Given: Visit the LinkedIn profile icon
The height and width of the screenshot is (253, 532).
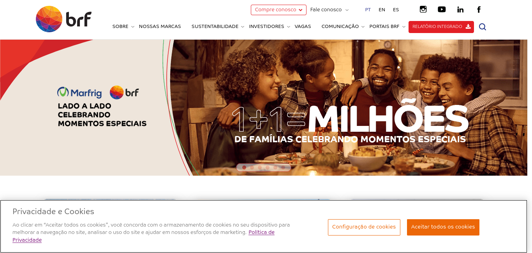Looking at the screenshot, I should point(460,9).
